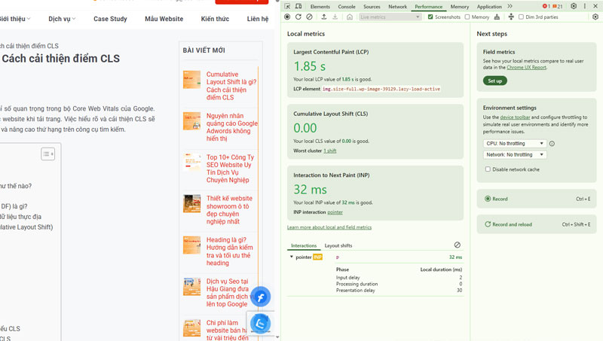This screenshot has height=341, width=603.
Task: Clear the interactions log icon
Action: pyautogui.click(x=458, y=245)
